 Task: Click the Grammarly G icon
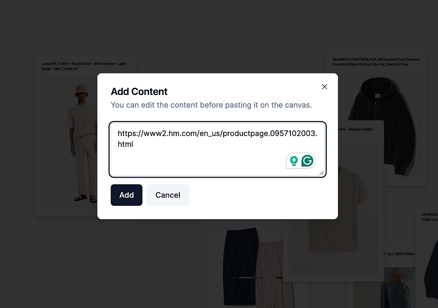[307, 161]
